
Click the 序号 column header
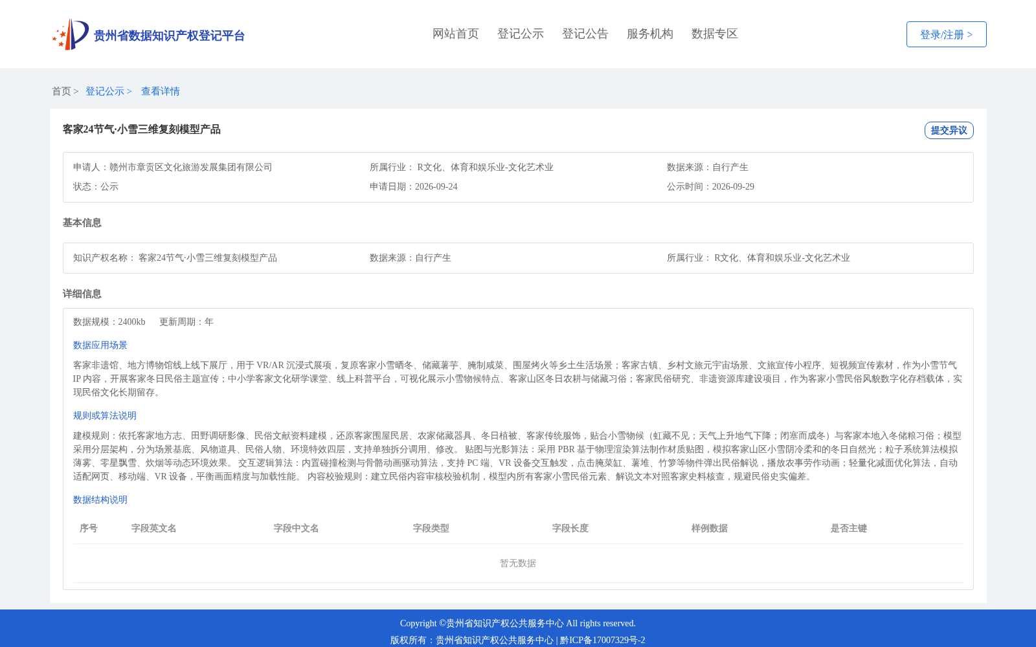[89, 528]
